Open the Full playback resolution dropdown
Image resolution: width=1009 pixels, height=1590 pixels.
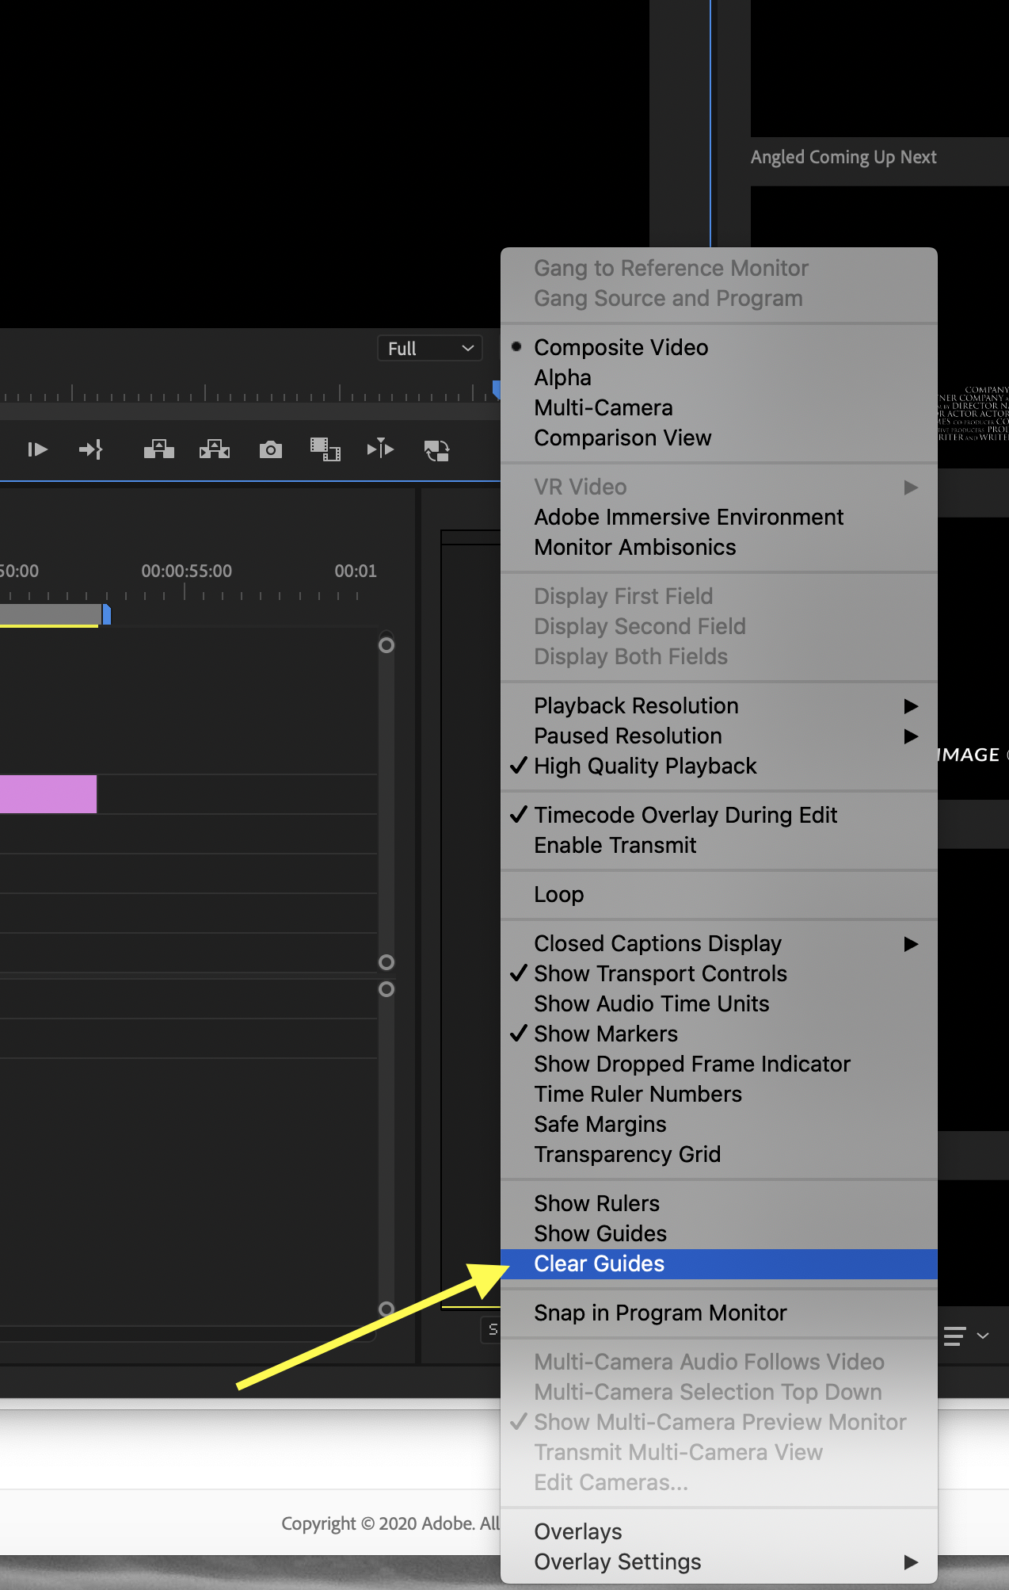(430, 349)
